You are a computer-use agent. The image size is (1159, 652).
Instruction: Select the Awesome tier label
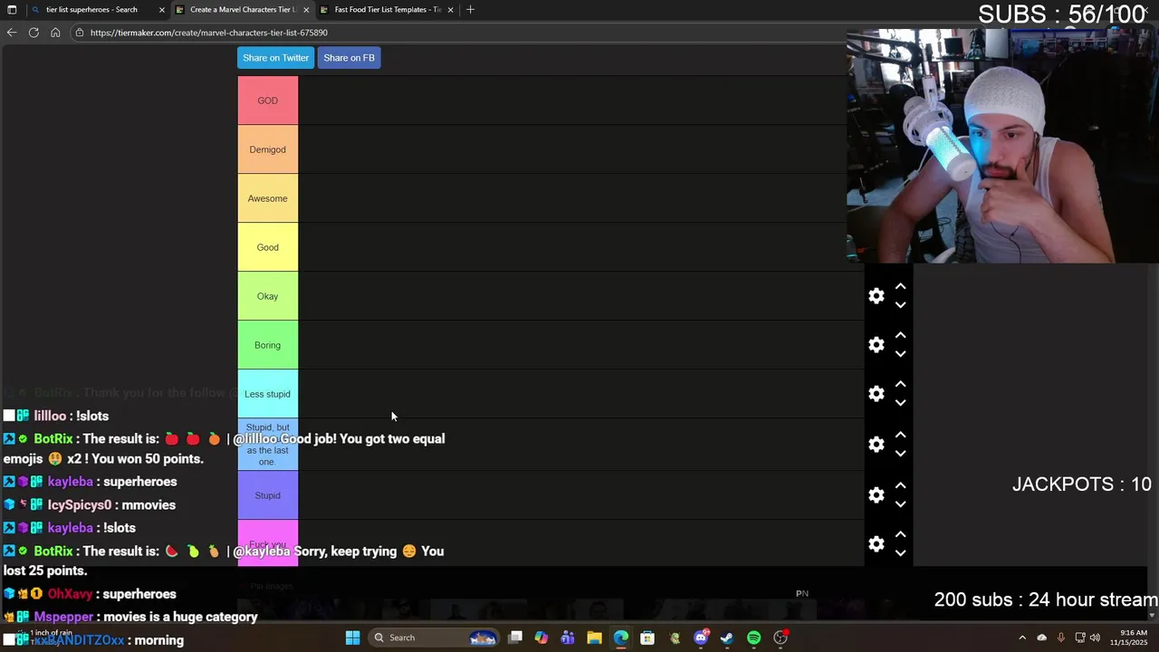pos(267,198)
